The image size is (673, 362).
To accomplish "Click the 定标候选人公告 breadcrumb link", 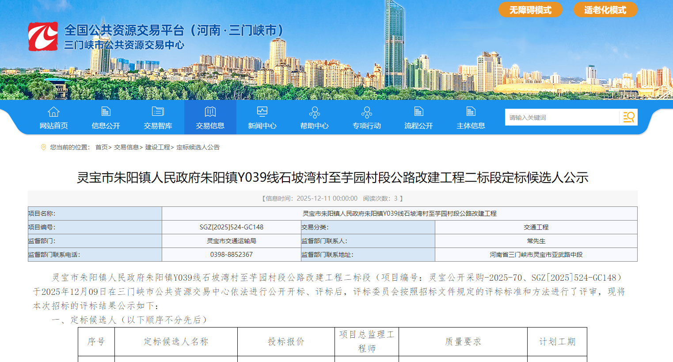I will (198, 147).
